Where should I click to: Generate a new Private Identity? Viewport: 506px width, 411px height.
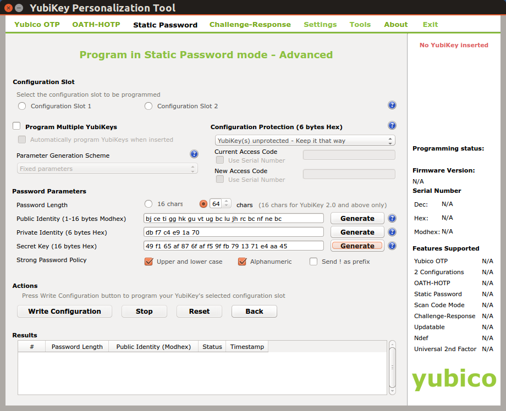(358, 232)
